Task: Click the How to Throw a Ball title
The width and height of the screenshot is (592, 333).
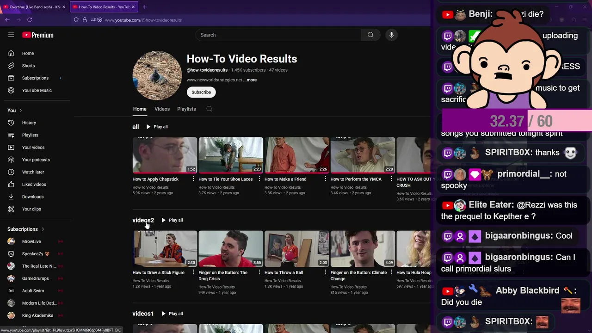Action: click(284, 273)
